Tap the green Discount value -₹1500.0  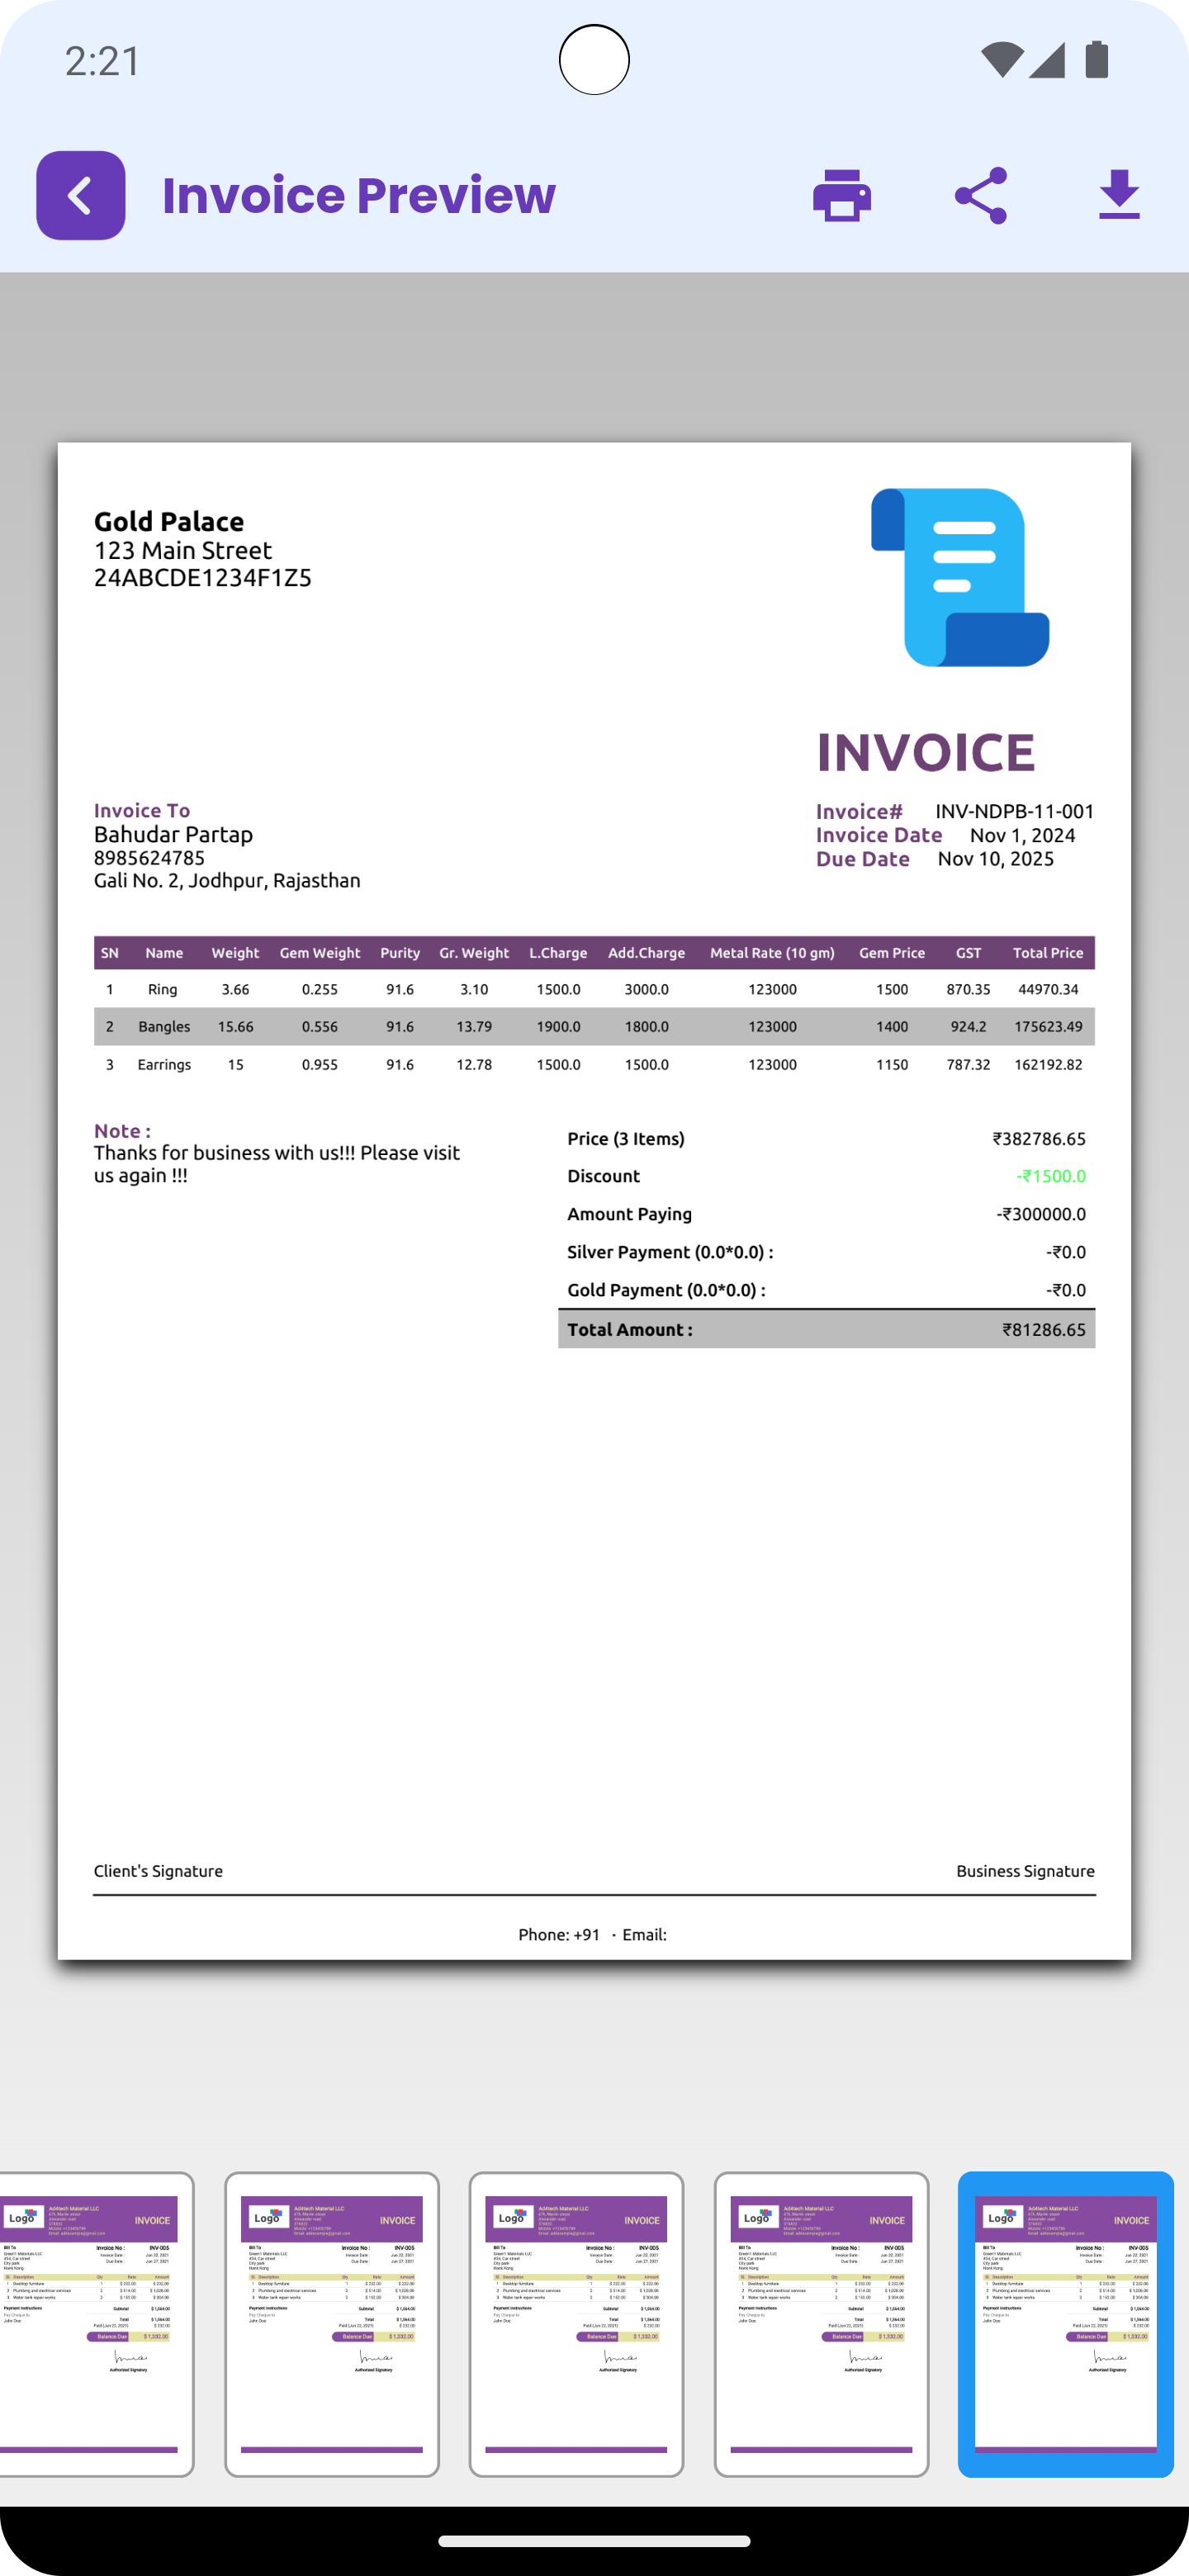[1050, 1176]
